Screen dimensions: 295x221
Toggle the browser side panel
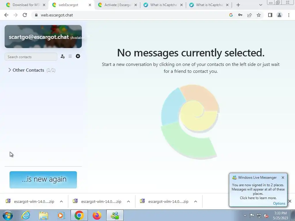270,15
